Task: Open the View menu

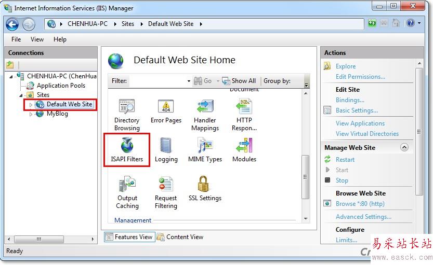Action: [37, 39]
